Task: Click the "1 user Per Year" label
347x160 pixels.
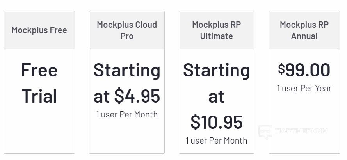Action: [x=304, y=88]
